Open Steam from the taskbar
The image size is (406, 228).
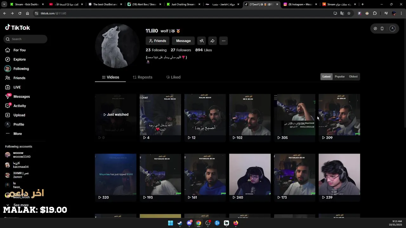[x=180, y=223]
